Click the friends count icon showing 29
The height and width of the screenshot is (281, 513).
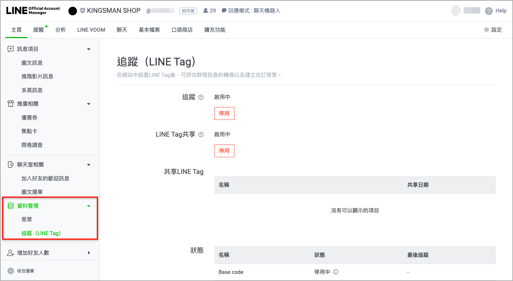tap(206, 11)
